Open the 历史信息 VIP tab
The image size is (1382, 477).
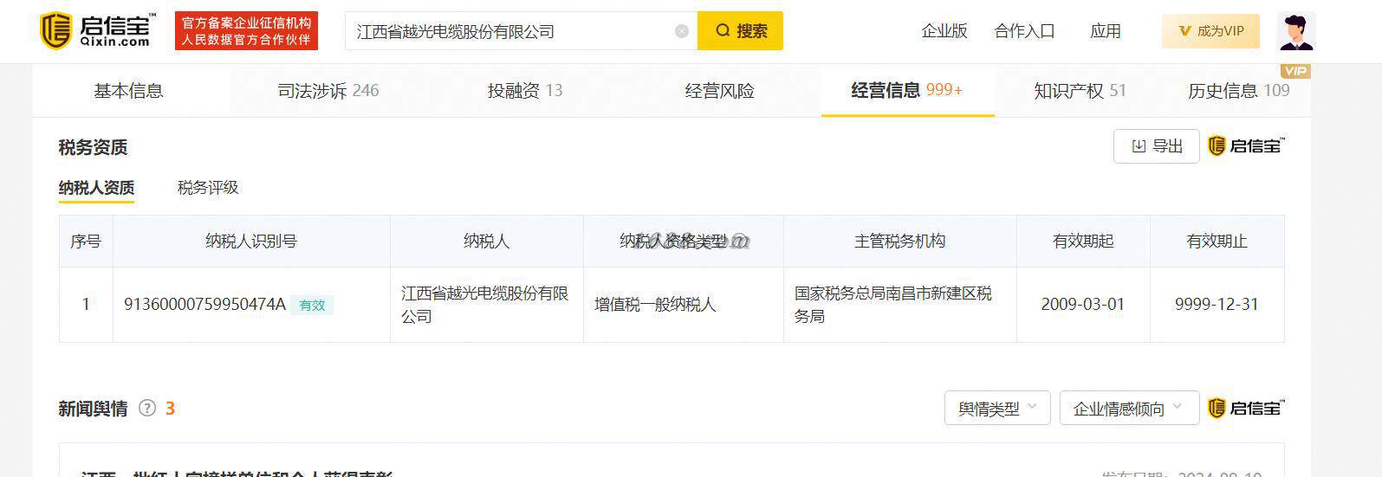point(1238,91)
